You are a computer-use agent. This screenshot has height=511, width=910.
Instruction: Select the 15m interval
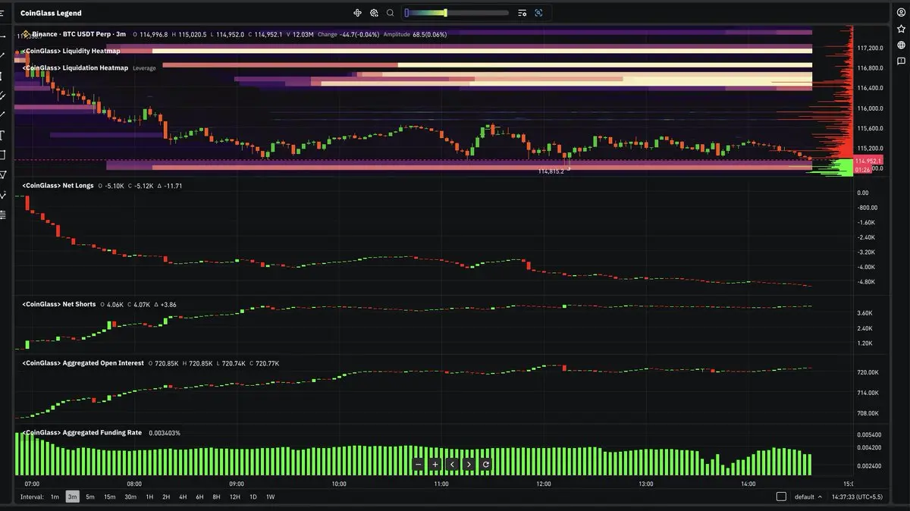109,497
